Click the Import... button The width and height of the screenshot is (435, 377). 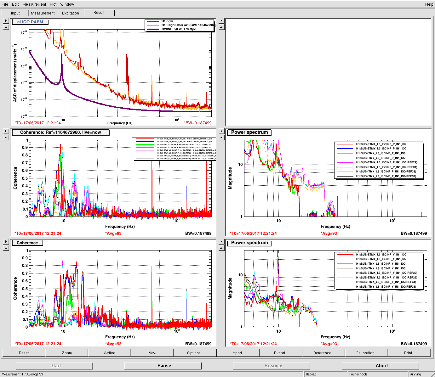238,353
